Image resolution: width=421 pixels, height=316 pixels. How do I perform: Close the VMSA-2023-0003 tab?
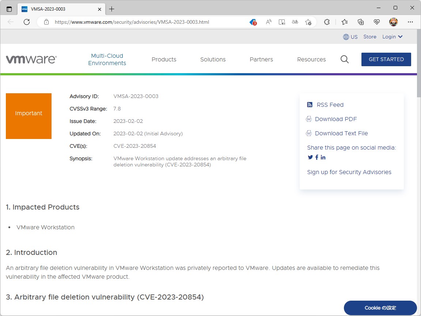100,9
